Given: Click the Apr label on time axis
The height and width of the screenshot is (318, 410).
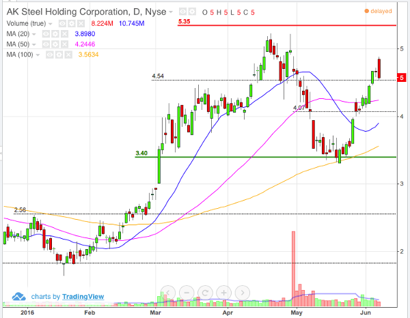Looking at the screenshot, I should pyautogui.click(x=228, y=313).
